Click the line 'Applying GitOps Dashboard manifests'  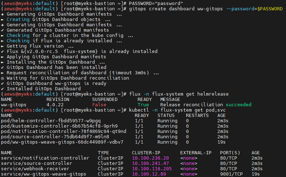pyautogui.click(x=56, y=57)
